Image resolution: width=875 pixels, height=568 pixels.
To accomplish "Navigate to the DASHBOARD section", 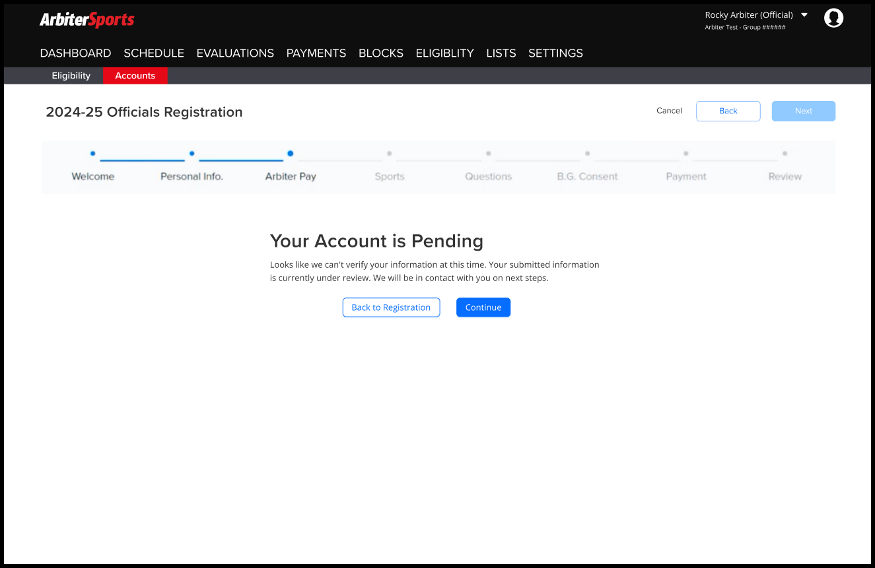I will [x=75, y=53].
